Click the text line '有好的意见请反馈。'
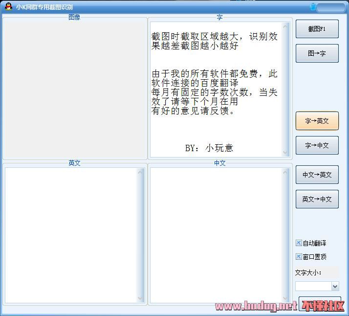 click(x=193, y=111)
